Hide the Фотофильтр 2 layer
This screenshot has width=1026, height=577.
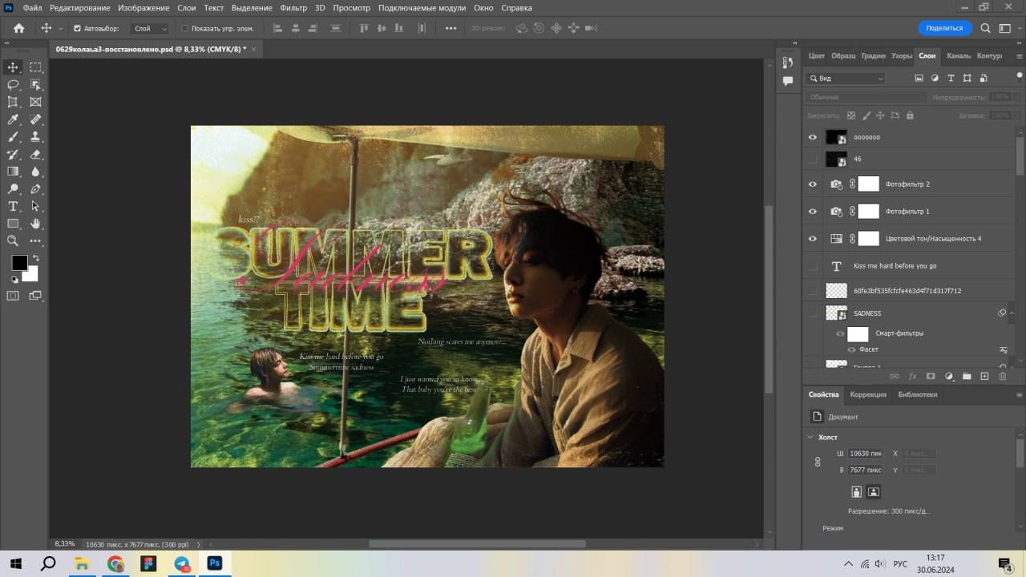tap(813, 184)
